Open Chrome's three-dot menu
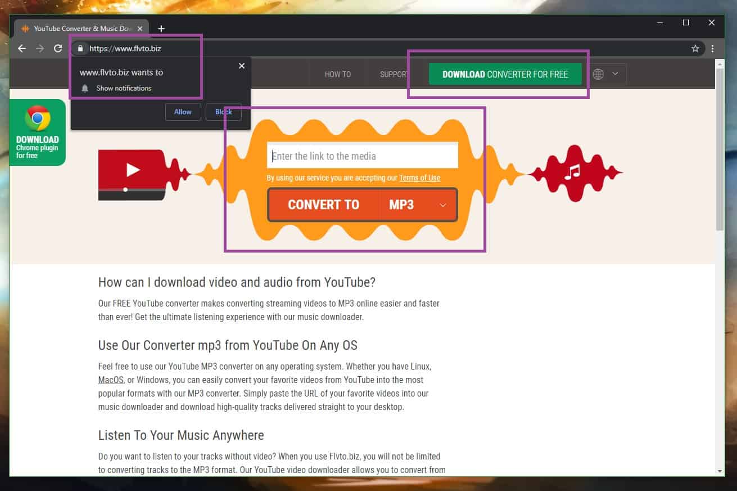Screen dimensions: 737x491 713,48
